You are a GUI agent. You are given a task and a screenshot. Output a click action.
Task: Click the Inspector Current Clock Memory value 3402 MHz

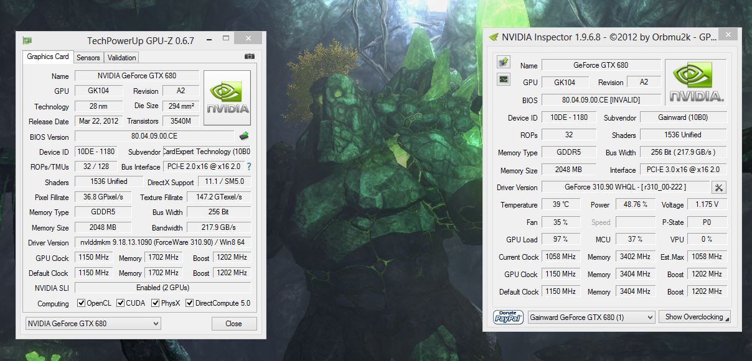click(636, 257)
